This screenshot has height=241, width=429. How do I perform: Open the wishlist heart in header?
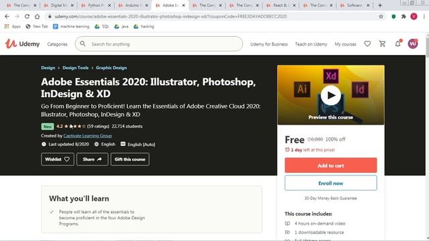pos(367,44)
